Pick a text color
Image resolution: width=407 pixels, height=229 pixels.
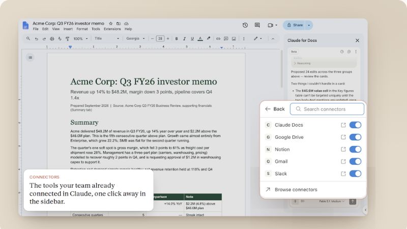[200, 39]
